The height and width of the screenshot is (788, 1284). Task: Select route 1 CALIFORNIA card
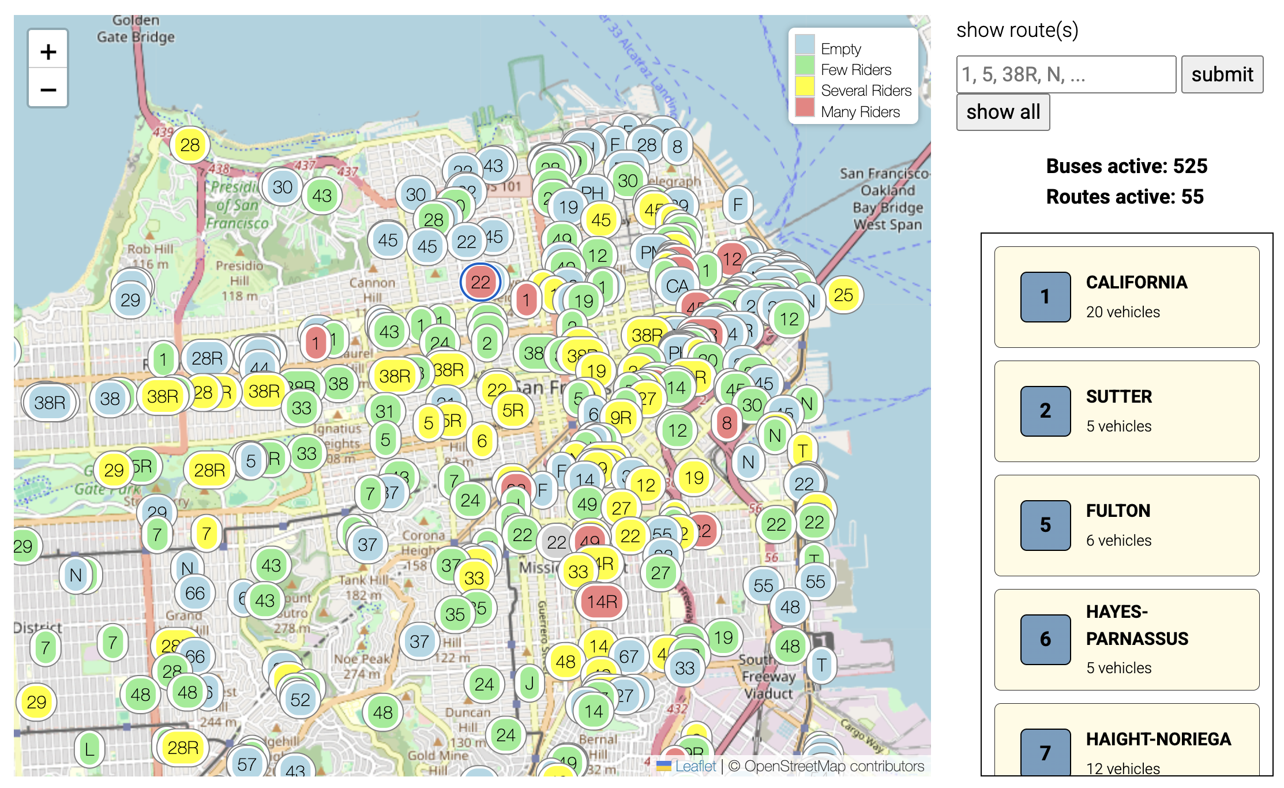pyautogui.click(x=1126, y=297)
